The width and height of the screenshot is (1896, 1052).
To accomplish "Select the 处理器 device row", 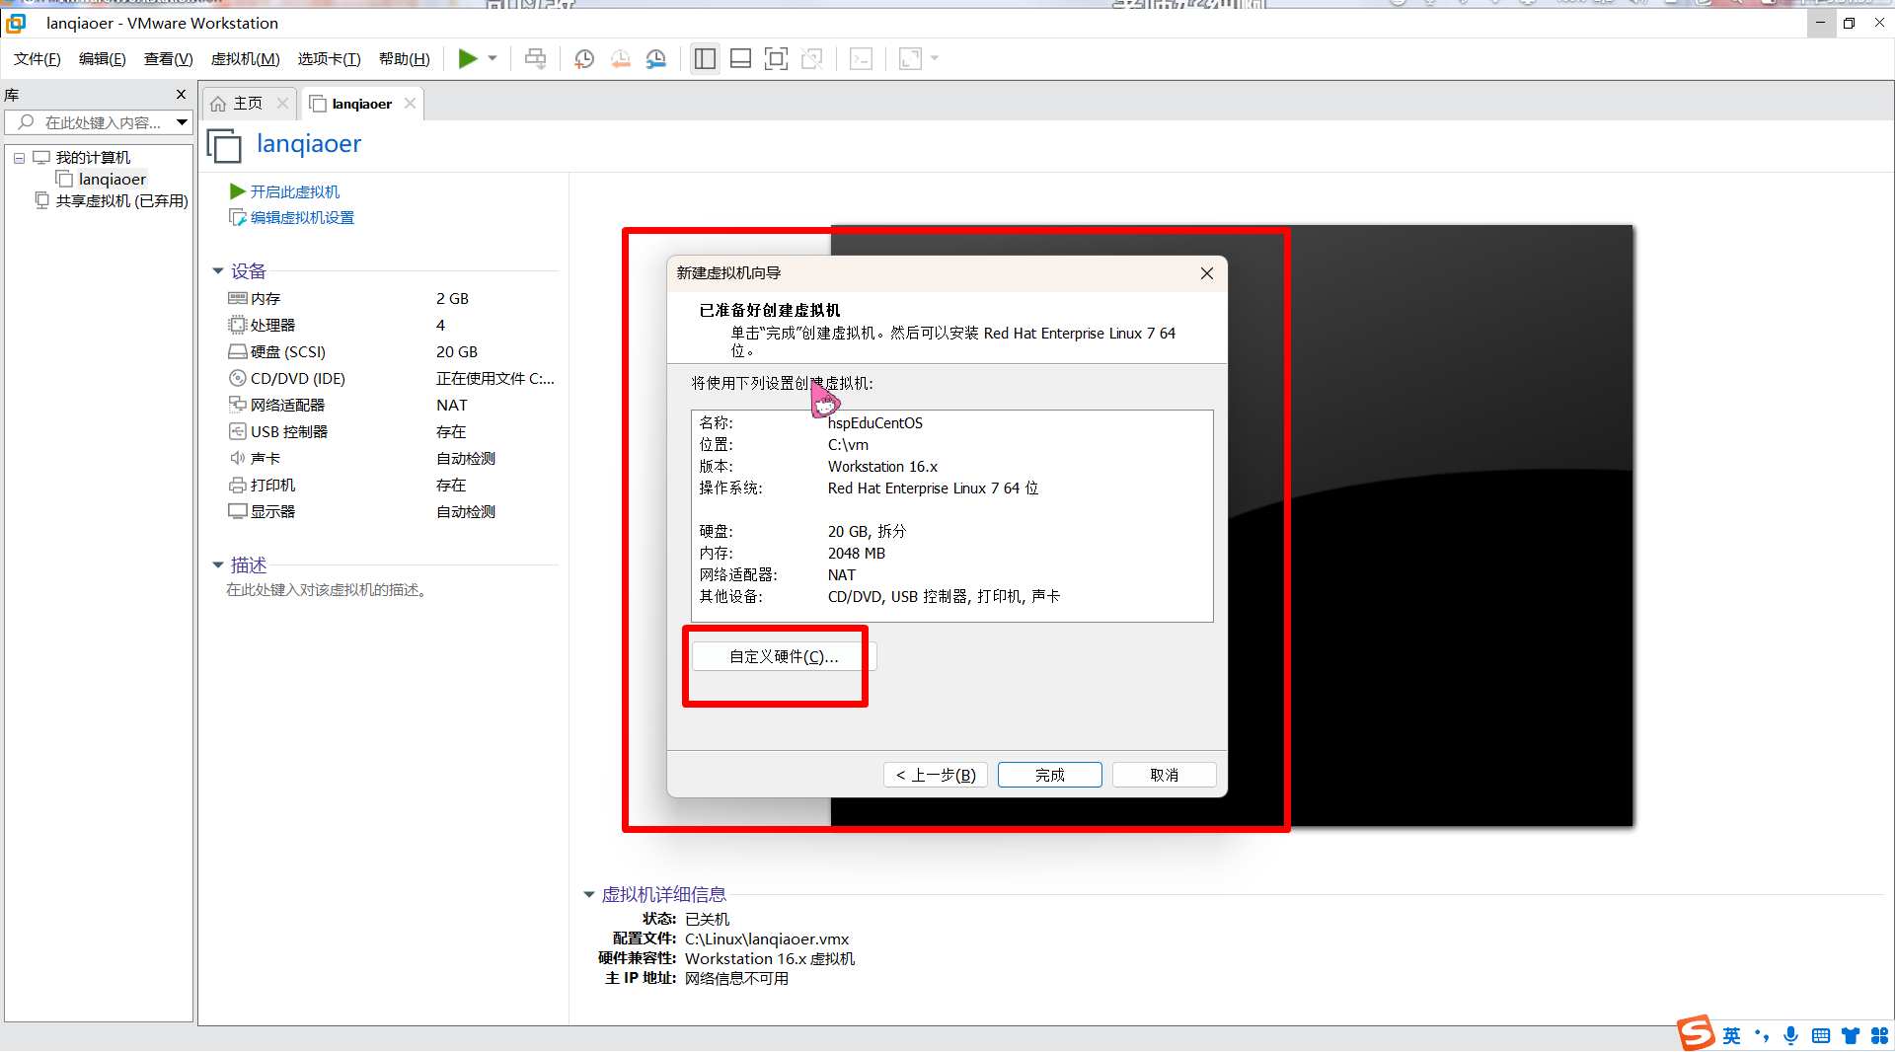I will [x=392, y=326].
